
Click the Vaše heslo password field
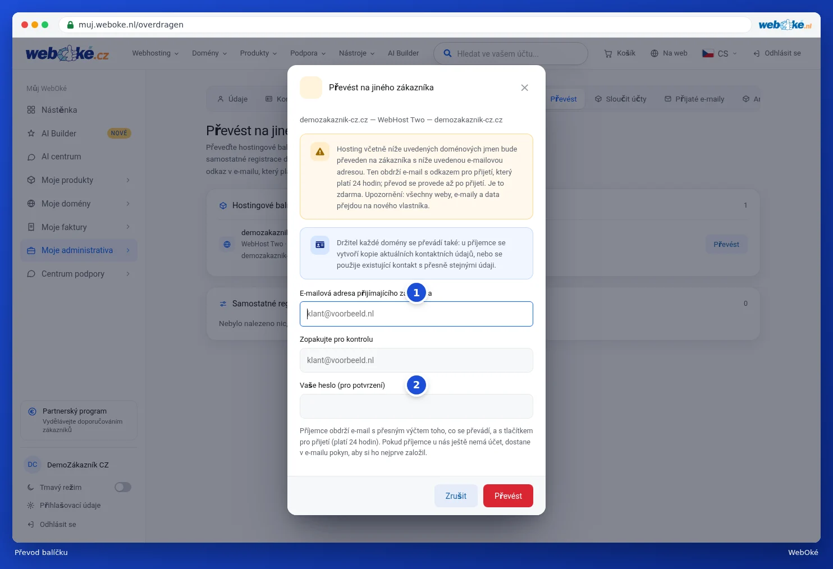(x=417, y=406)
